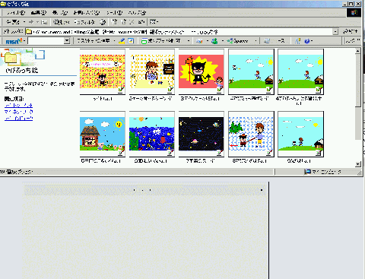
Task: Open the Views button dropdown
Action: (154, 22)
